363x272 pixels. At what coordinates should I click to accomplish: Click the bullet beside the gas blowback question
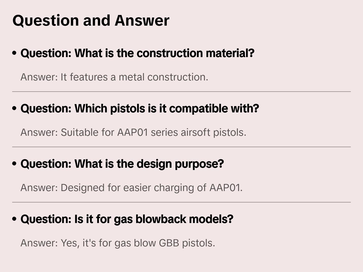(14, 219)
